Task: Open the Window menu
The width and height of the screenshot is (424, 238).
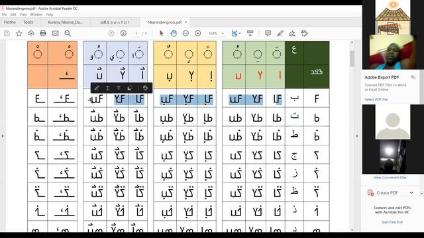Action: [x=36, y=15]
